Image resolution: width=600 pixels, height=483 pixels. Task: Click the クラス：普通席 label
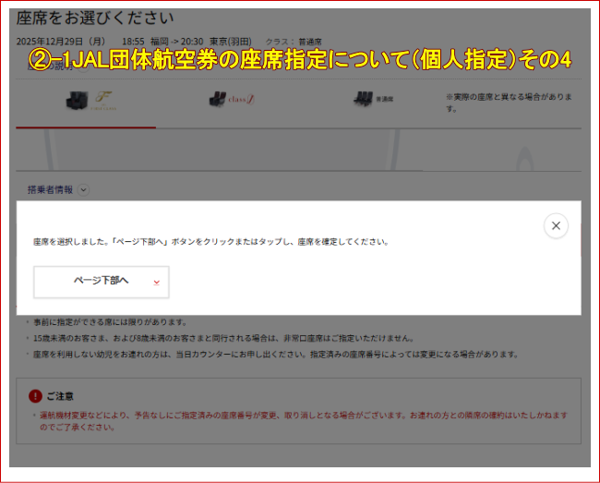coord(294,42)
